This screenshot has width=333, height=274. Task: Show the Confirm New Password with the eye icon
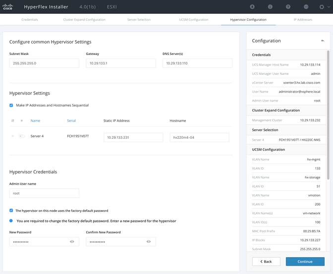tap(149, 241)
